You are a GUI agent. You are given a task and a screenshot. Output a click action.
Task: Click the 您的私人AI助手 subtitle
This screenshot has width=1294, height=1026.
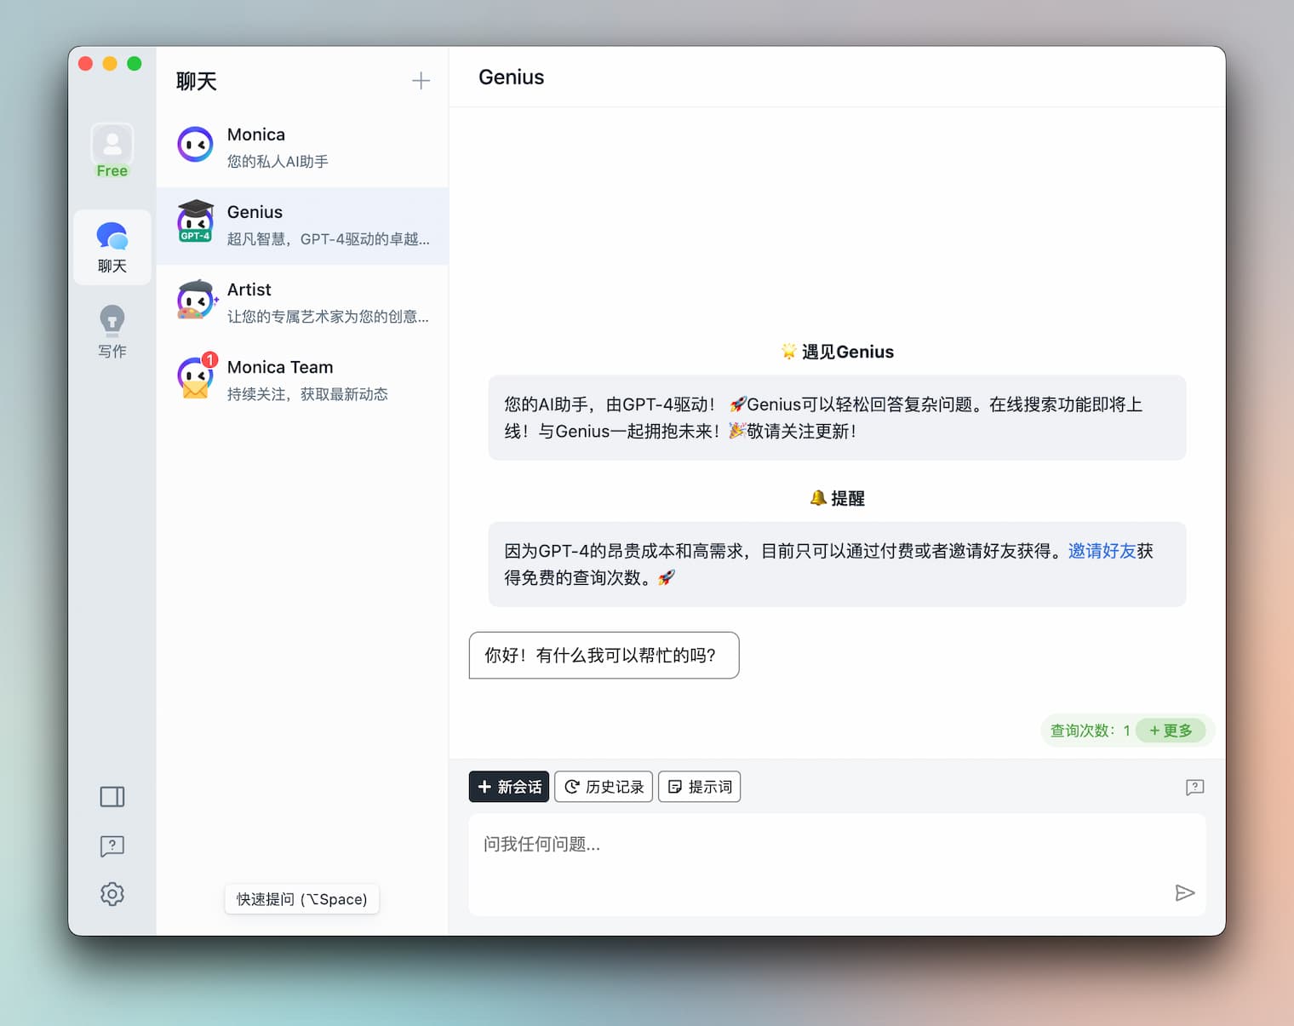pyautogui.click(x=278, y=162)
